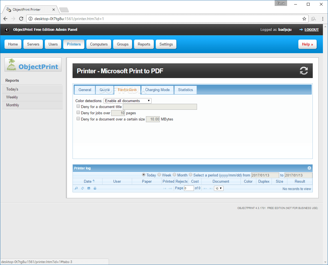This screenshot has height=265, width=328.
Task: Click the search extension icon in toolbar
Action: (x=313, y=19)
